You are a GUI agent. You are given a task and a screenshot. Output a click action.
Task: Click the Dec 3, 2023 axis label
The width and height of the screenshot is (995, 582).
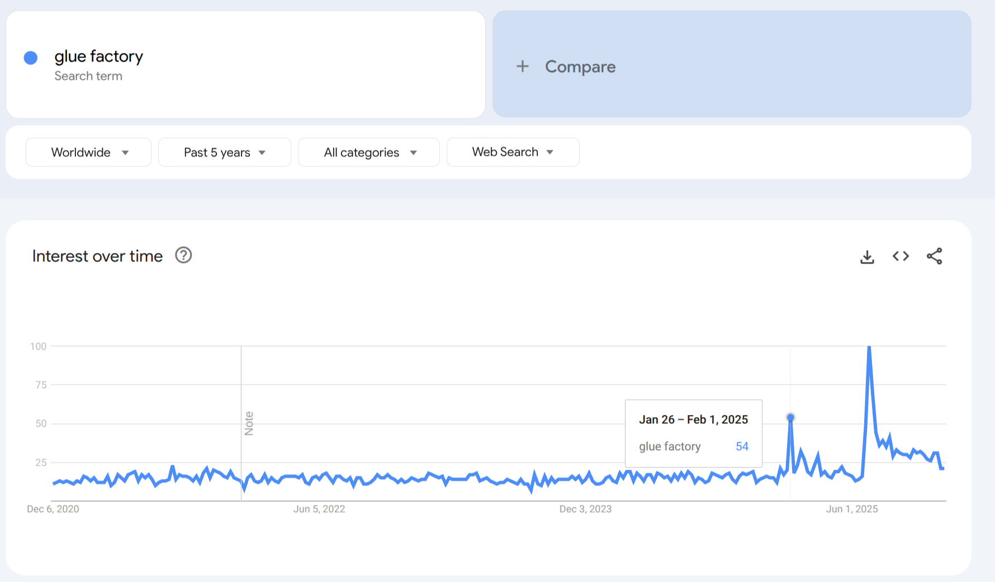pyautogui.click(x=585, y=509)
